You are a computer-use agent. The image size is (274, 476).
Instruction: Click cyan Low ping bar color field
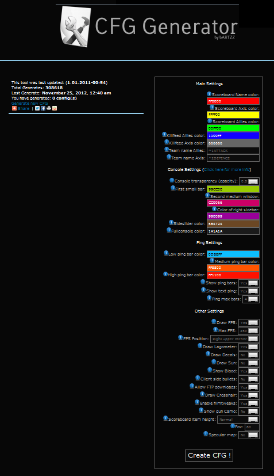[233, 254]
